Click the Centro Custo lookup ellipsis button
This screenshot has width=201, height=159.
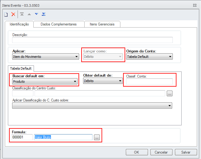click(169, 94)
